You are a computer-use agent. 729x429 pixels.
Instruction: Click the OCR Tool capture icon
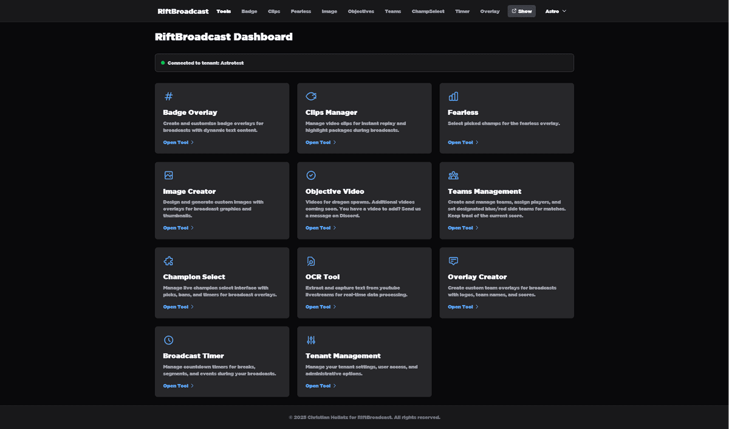pyautogui.click(x=310, y=261)
